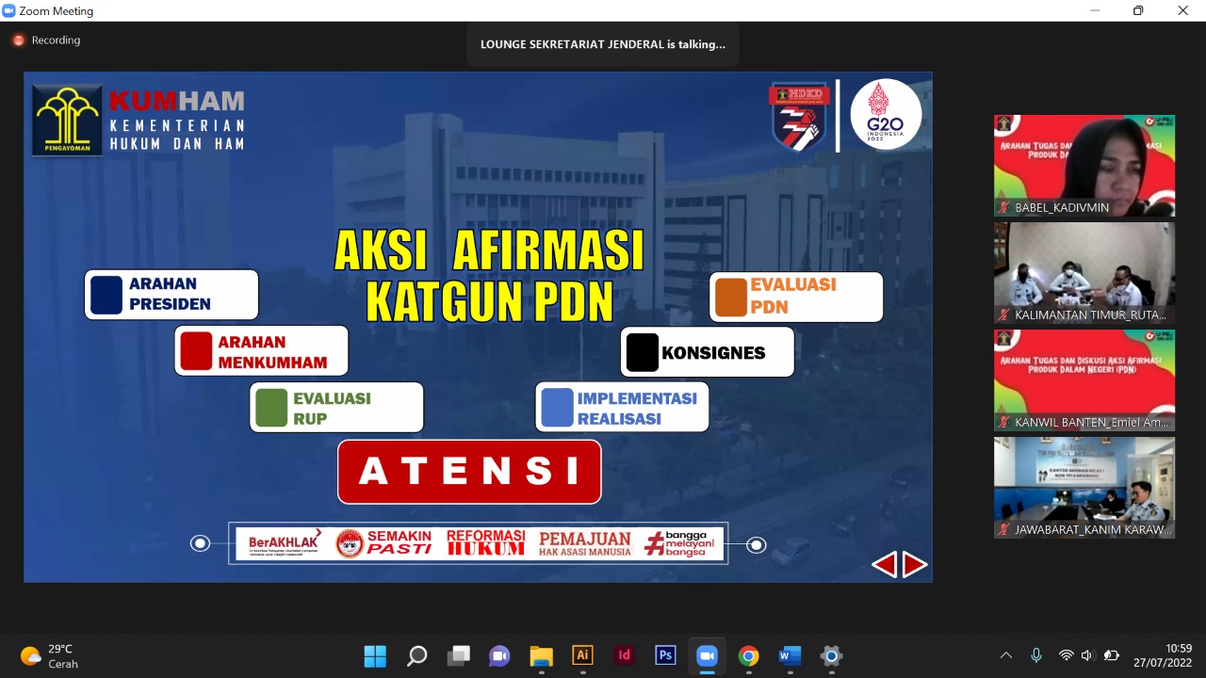Click the ARAHAN PRESIDEN slide button
Image resolution: width=1206 pixels, height=678 pixels.
click(x=171, y=295)
